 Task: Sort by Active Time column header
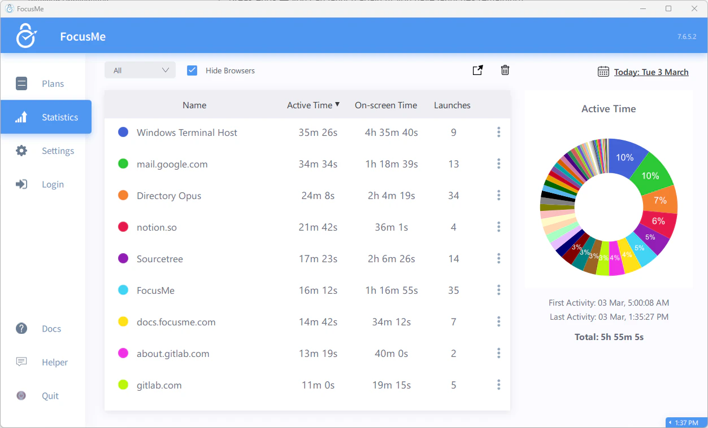point(313,105)
